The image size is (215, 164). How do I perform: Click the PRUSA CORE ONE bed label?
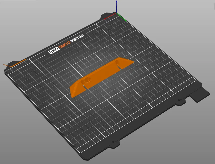point(66,44)
